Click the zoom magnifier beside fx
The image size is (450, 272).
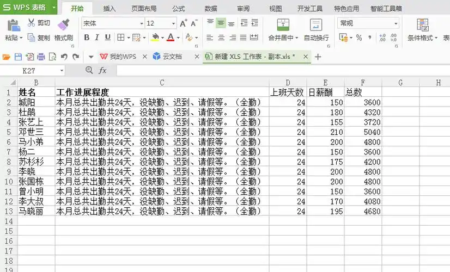[x=89, y=70]
